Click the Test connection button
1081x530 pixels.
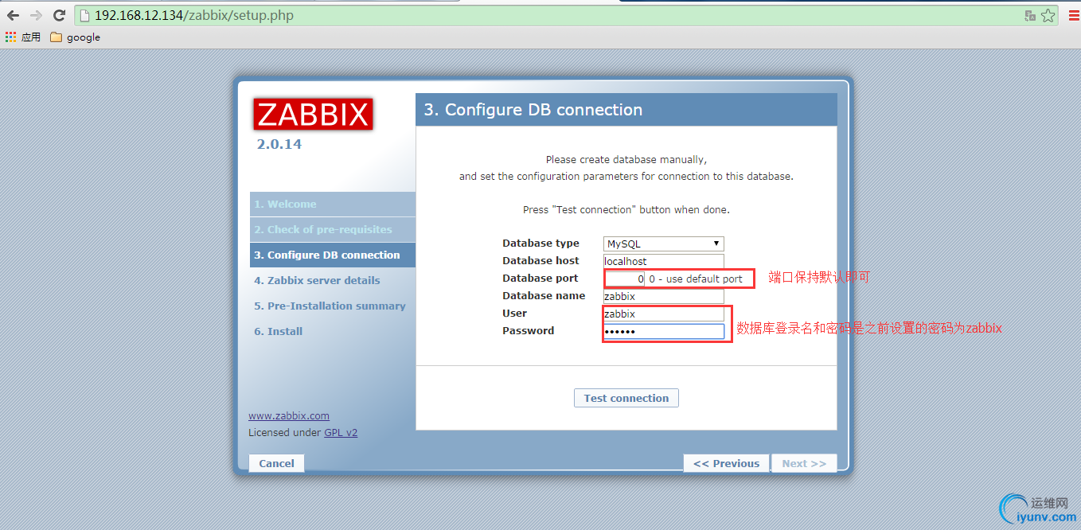pyautogui.click(x=626, y=398)
